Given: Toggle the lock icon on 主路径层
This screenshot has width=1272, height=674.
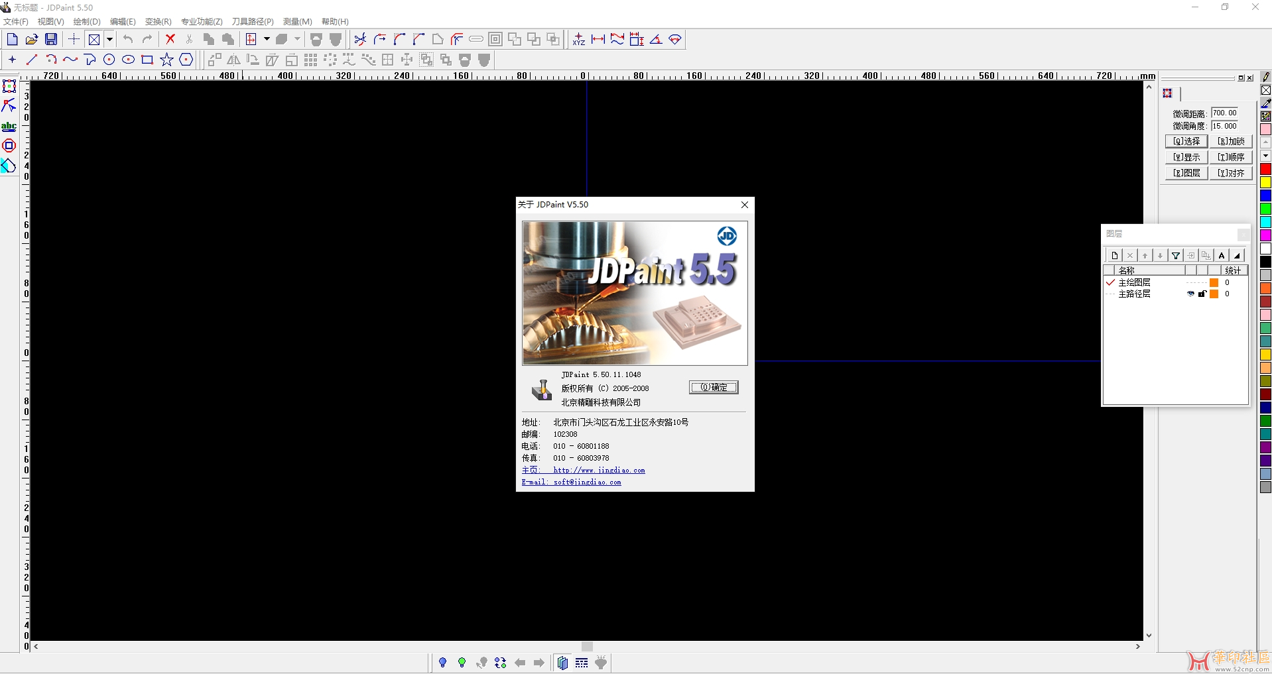Looking at the screenshot, I should point(1202,294).
